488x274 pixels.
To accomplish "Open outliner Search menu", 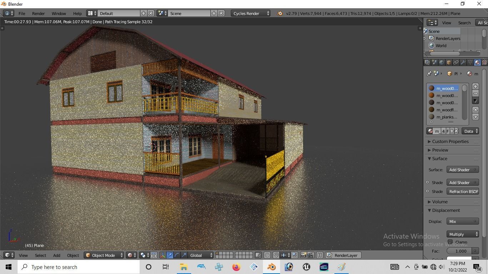I will click(x=464, y=23).
